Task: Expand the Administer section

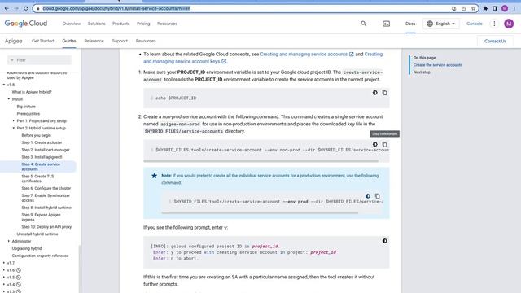Action: click(9, 241)
